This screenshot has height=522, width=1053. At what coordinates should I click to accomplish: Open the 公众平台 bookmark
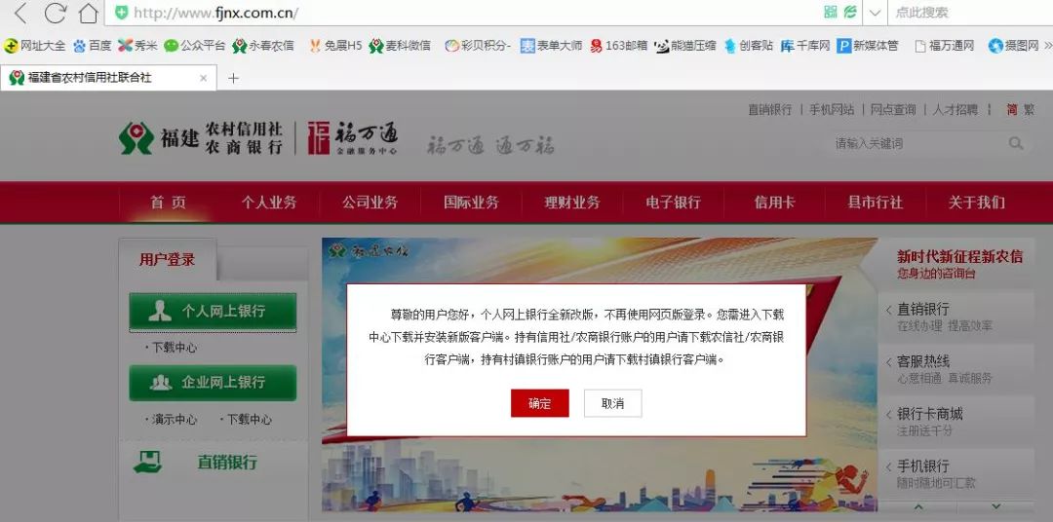coord(195,46)
